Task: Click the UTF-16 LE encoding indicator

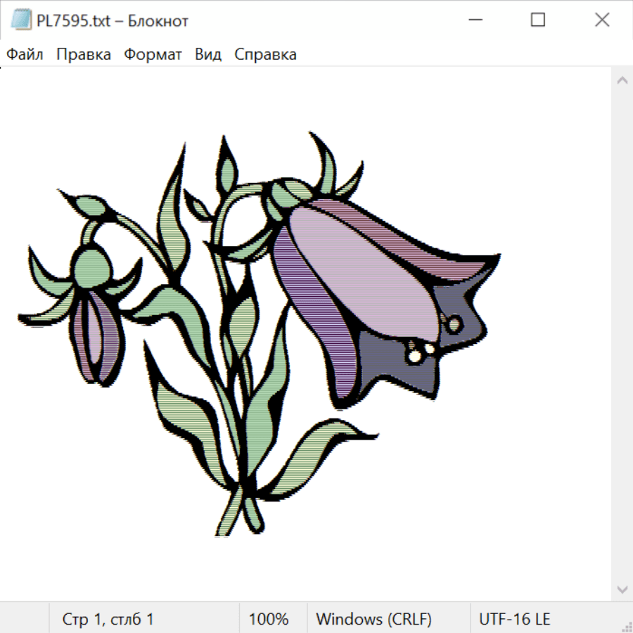Action: (x=514, y=619)
